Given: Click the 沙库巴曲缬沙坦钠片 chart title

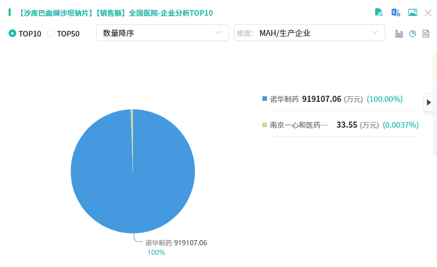Looking at the screenshot, I should (x=116, y=13).
